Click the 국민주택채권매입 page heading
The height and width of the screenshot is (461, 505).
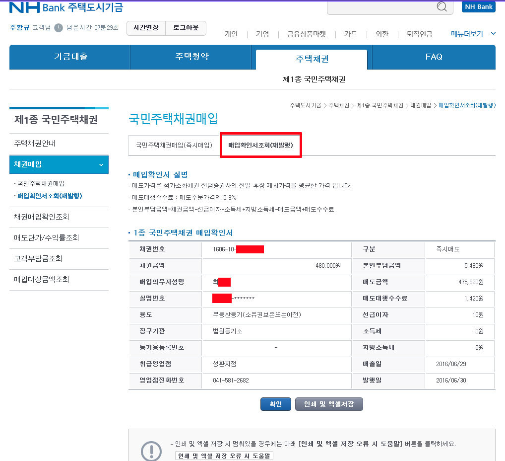click(173, 119)
